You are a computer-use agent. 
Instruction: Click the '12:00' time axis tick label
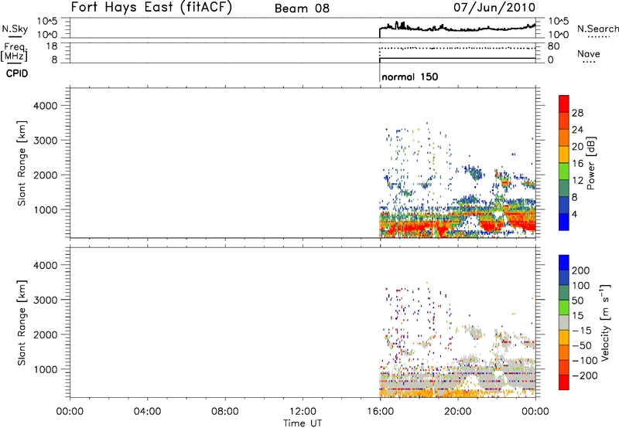pos(303,412)
